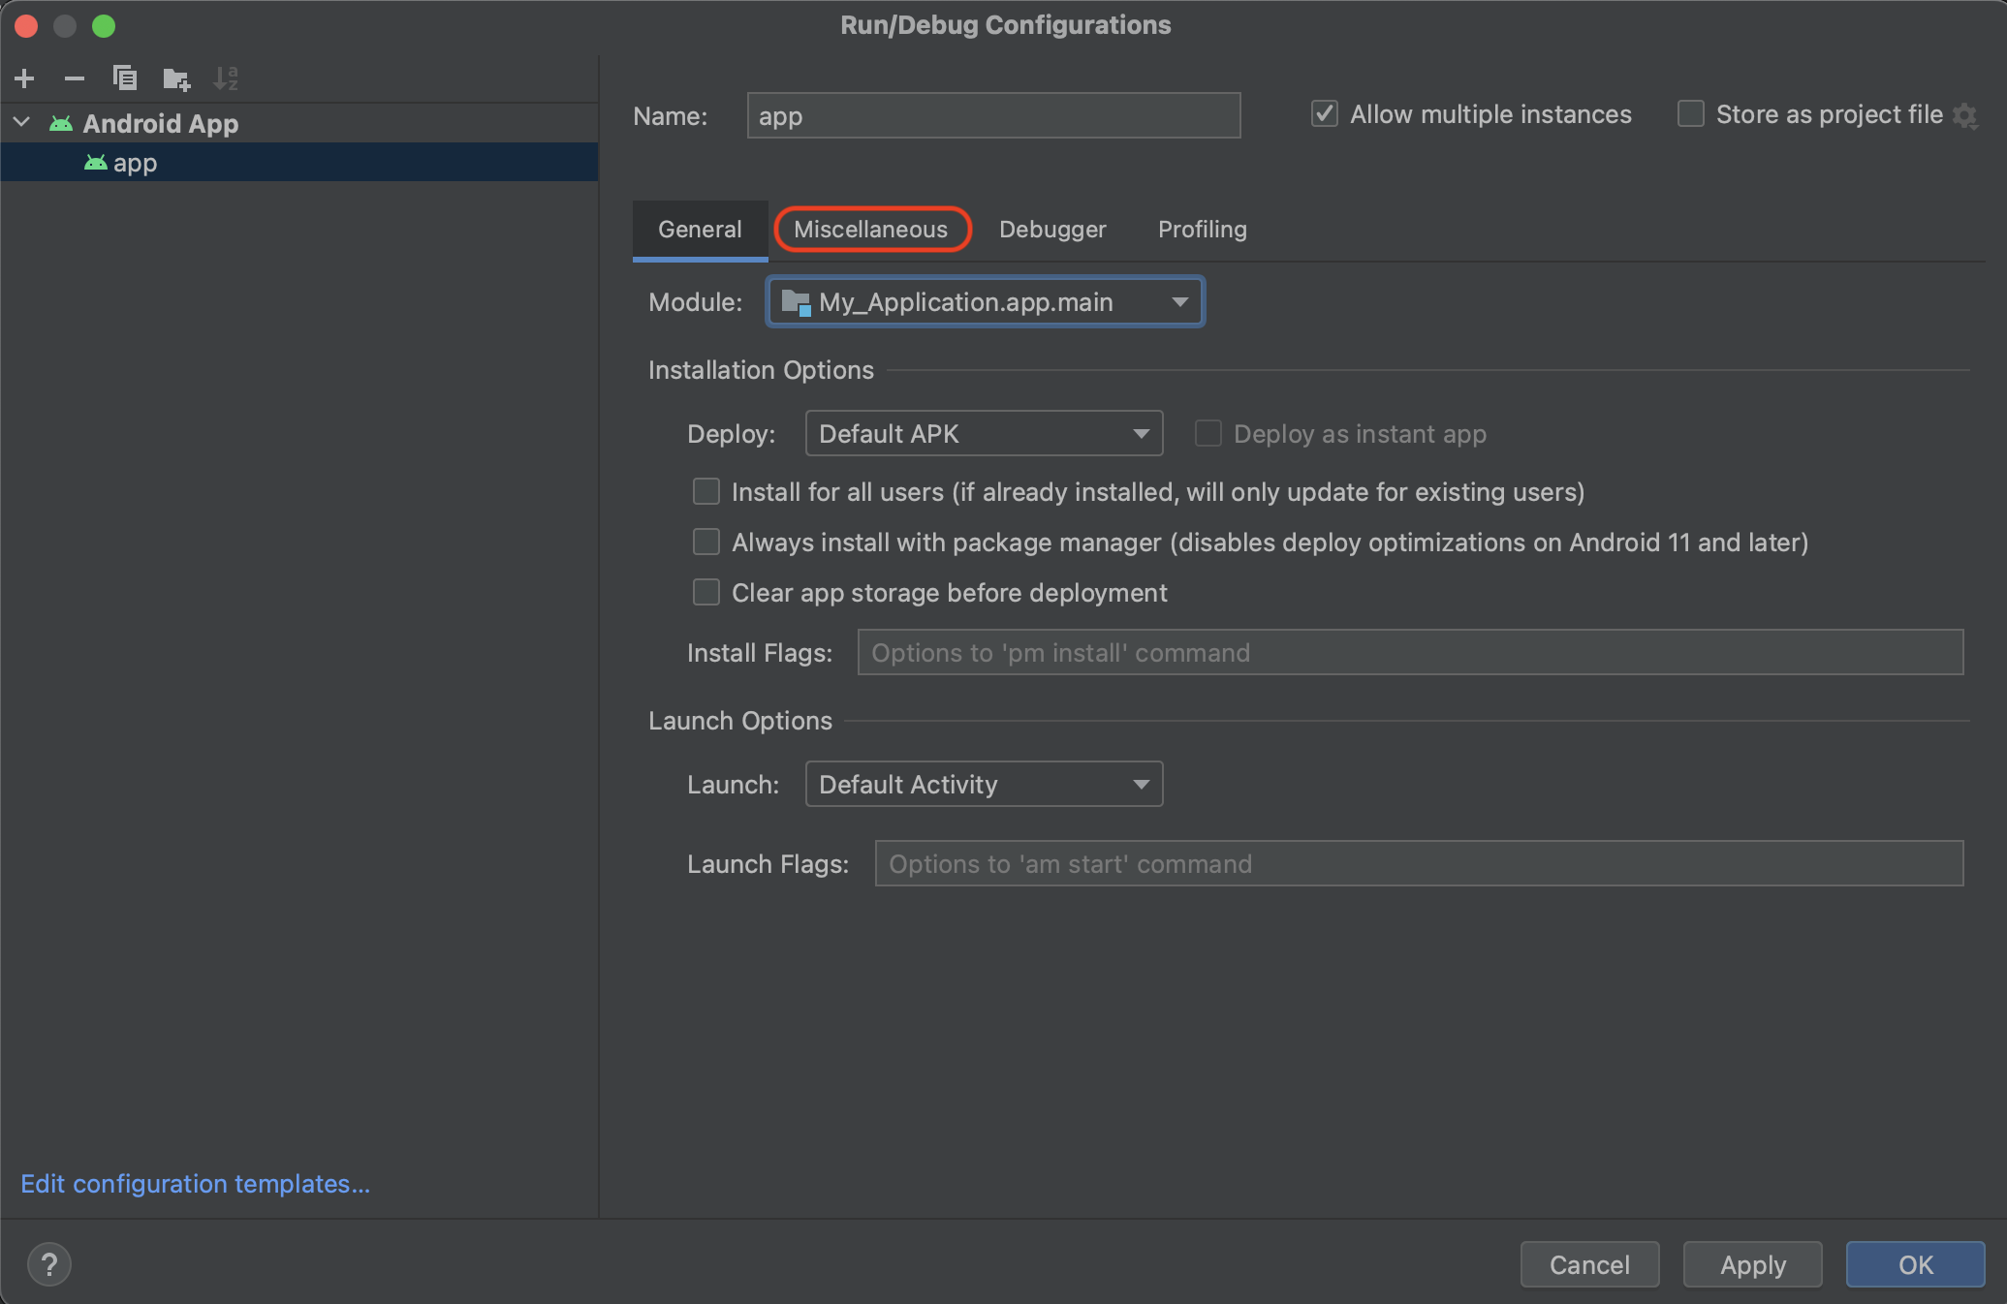Screen dimensions: 2007x1304
Task: Open the Module dropdown My_Application.app.main
Action: [985, 302]
